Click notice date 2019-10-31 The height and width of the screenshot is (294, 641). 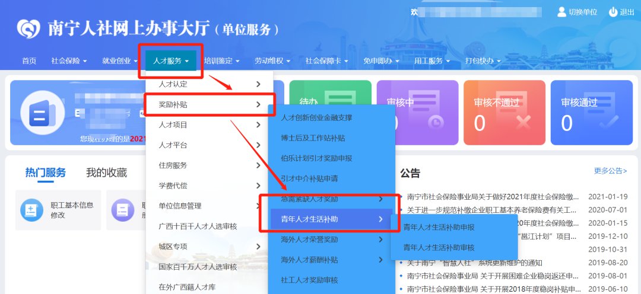(x=608, y=250)
